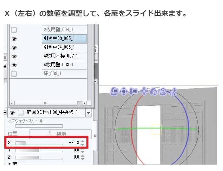The height and width of the screenshot is (171, 223).
Task: Show the 2枚用壁_004_1 part
Action: (x=14, y=30)
